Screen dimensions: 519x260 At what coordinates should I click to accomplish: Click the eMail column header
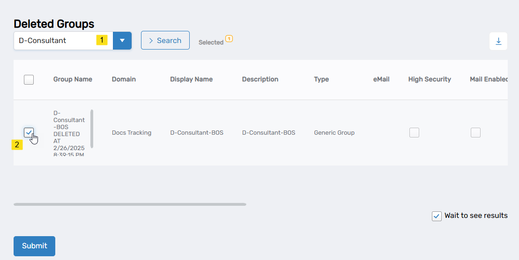pos(381,79)
